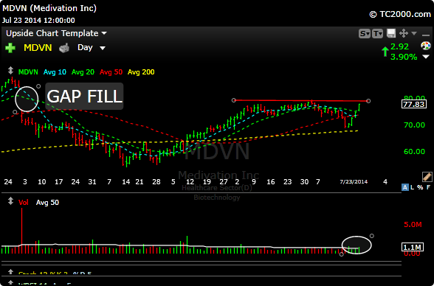This screenshot has height=286, width=434.
Task: Click the Upside Chart Template title
Action: pyautogui.click(x=52, y=33)
